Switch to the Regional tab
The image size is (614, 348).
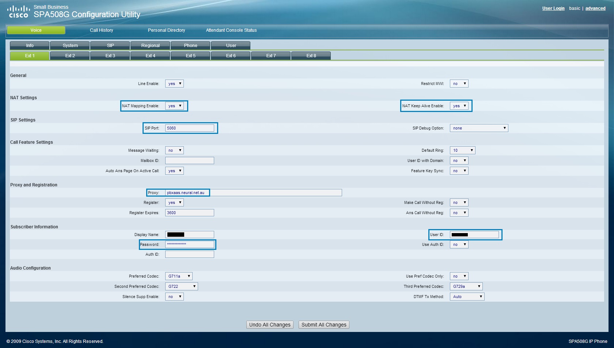(x=150, y=46)
